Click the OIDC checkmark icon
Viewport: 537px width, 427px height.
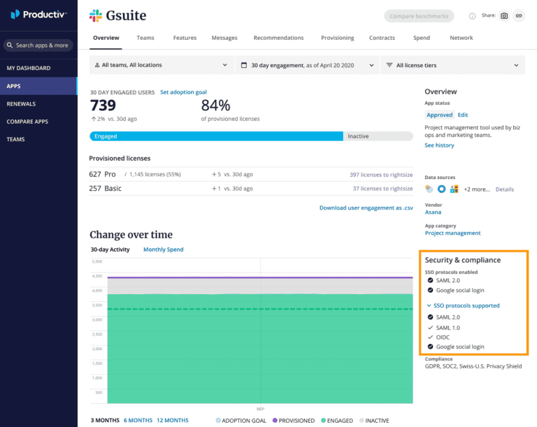click(x=431, y=338)
